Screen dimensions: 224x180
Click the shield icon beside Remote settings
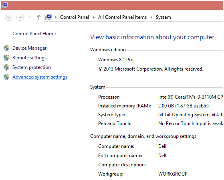click(x=6, y=58)
